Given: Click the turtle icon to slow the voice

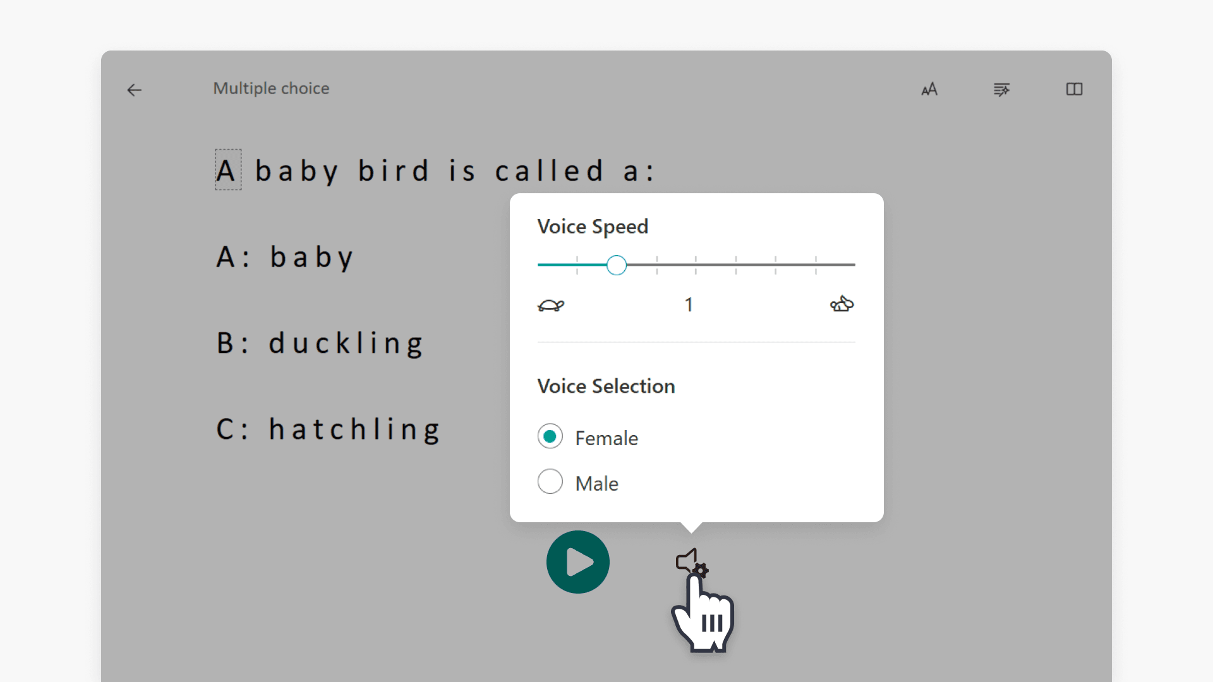Looking at the screenshot, I should click(551, 304).
